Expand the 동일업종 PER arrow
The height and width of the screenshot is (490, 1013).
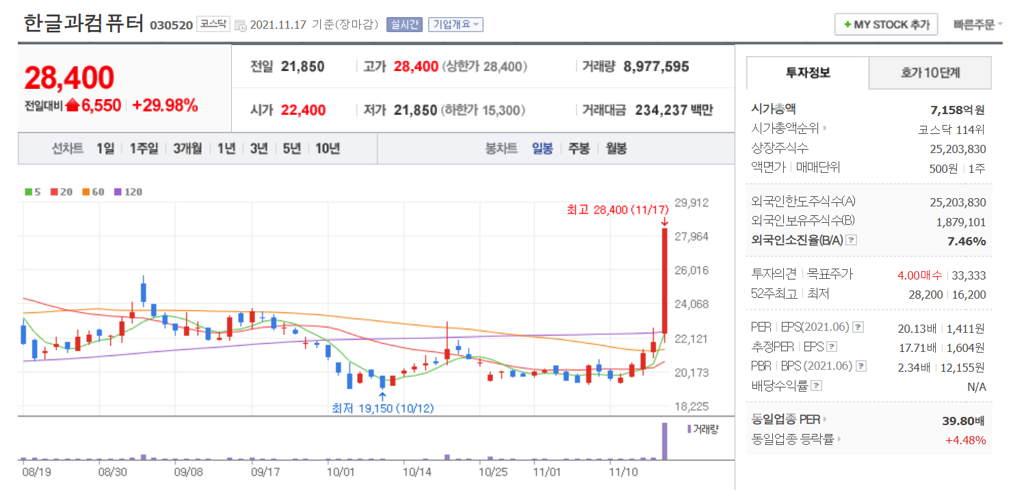(825, 420)
